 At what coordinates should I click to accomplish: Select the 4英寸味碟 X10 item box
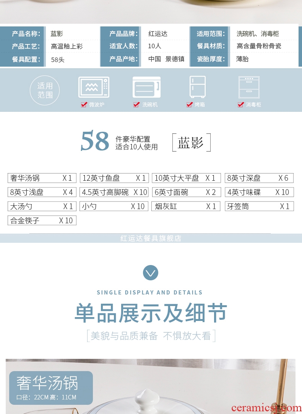coord(259,192)
